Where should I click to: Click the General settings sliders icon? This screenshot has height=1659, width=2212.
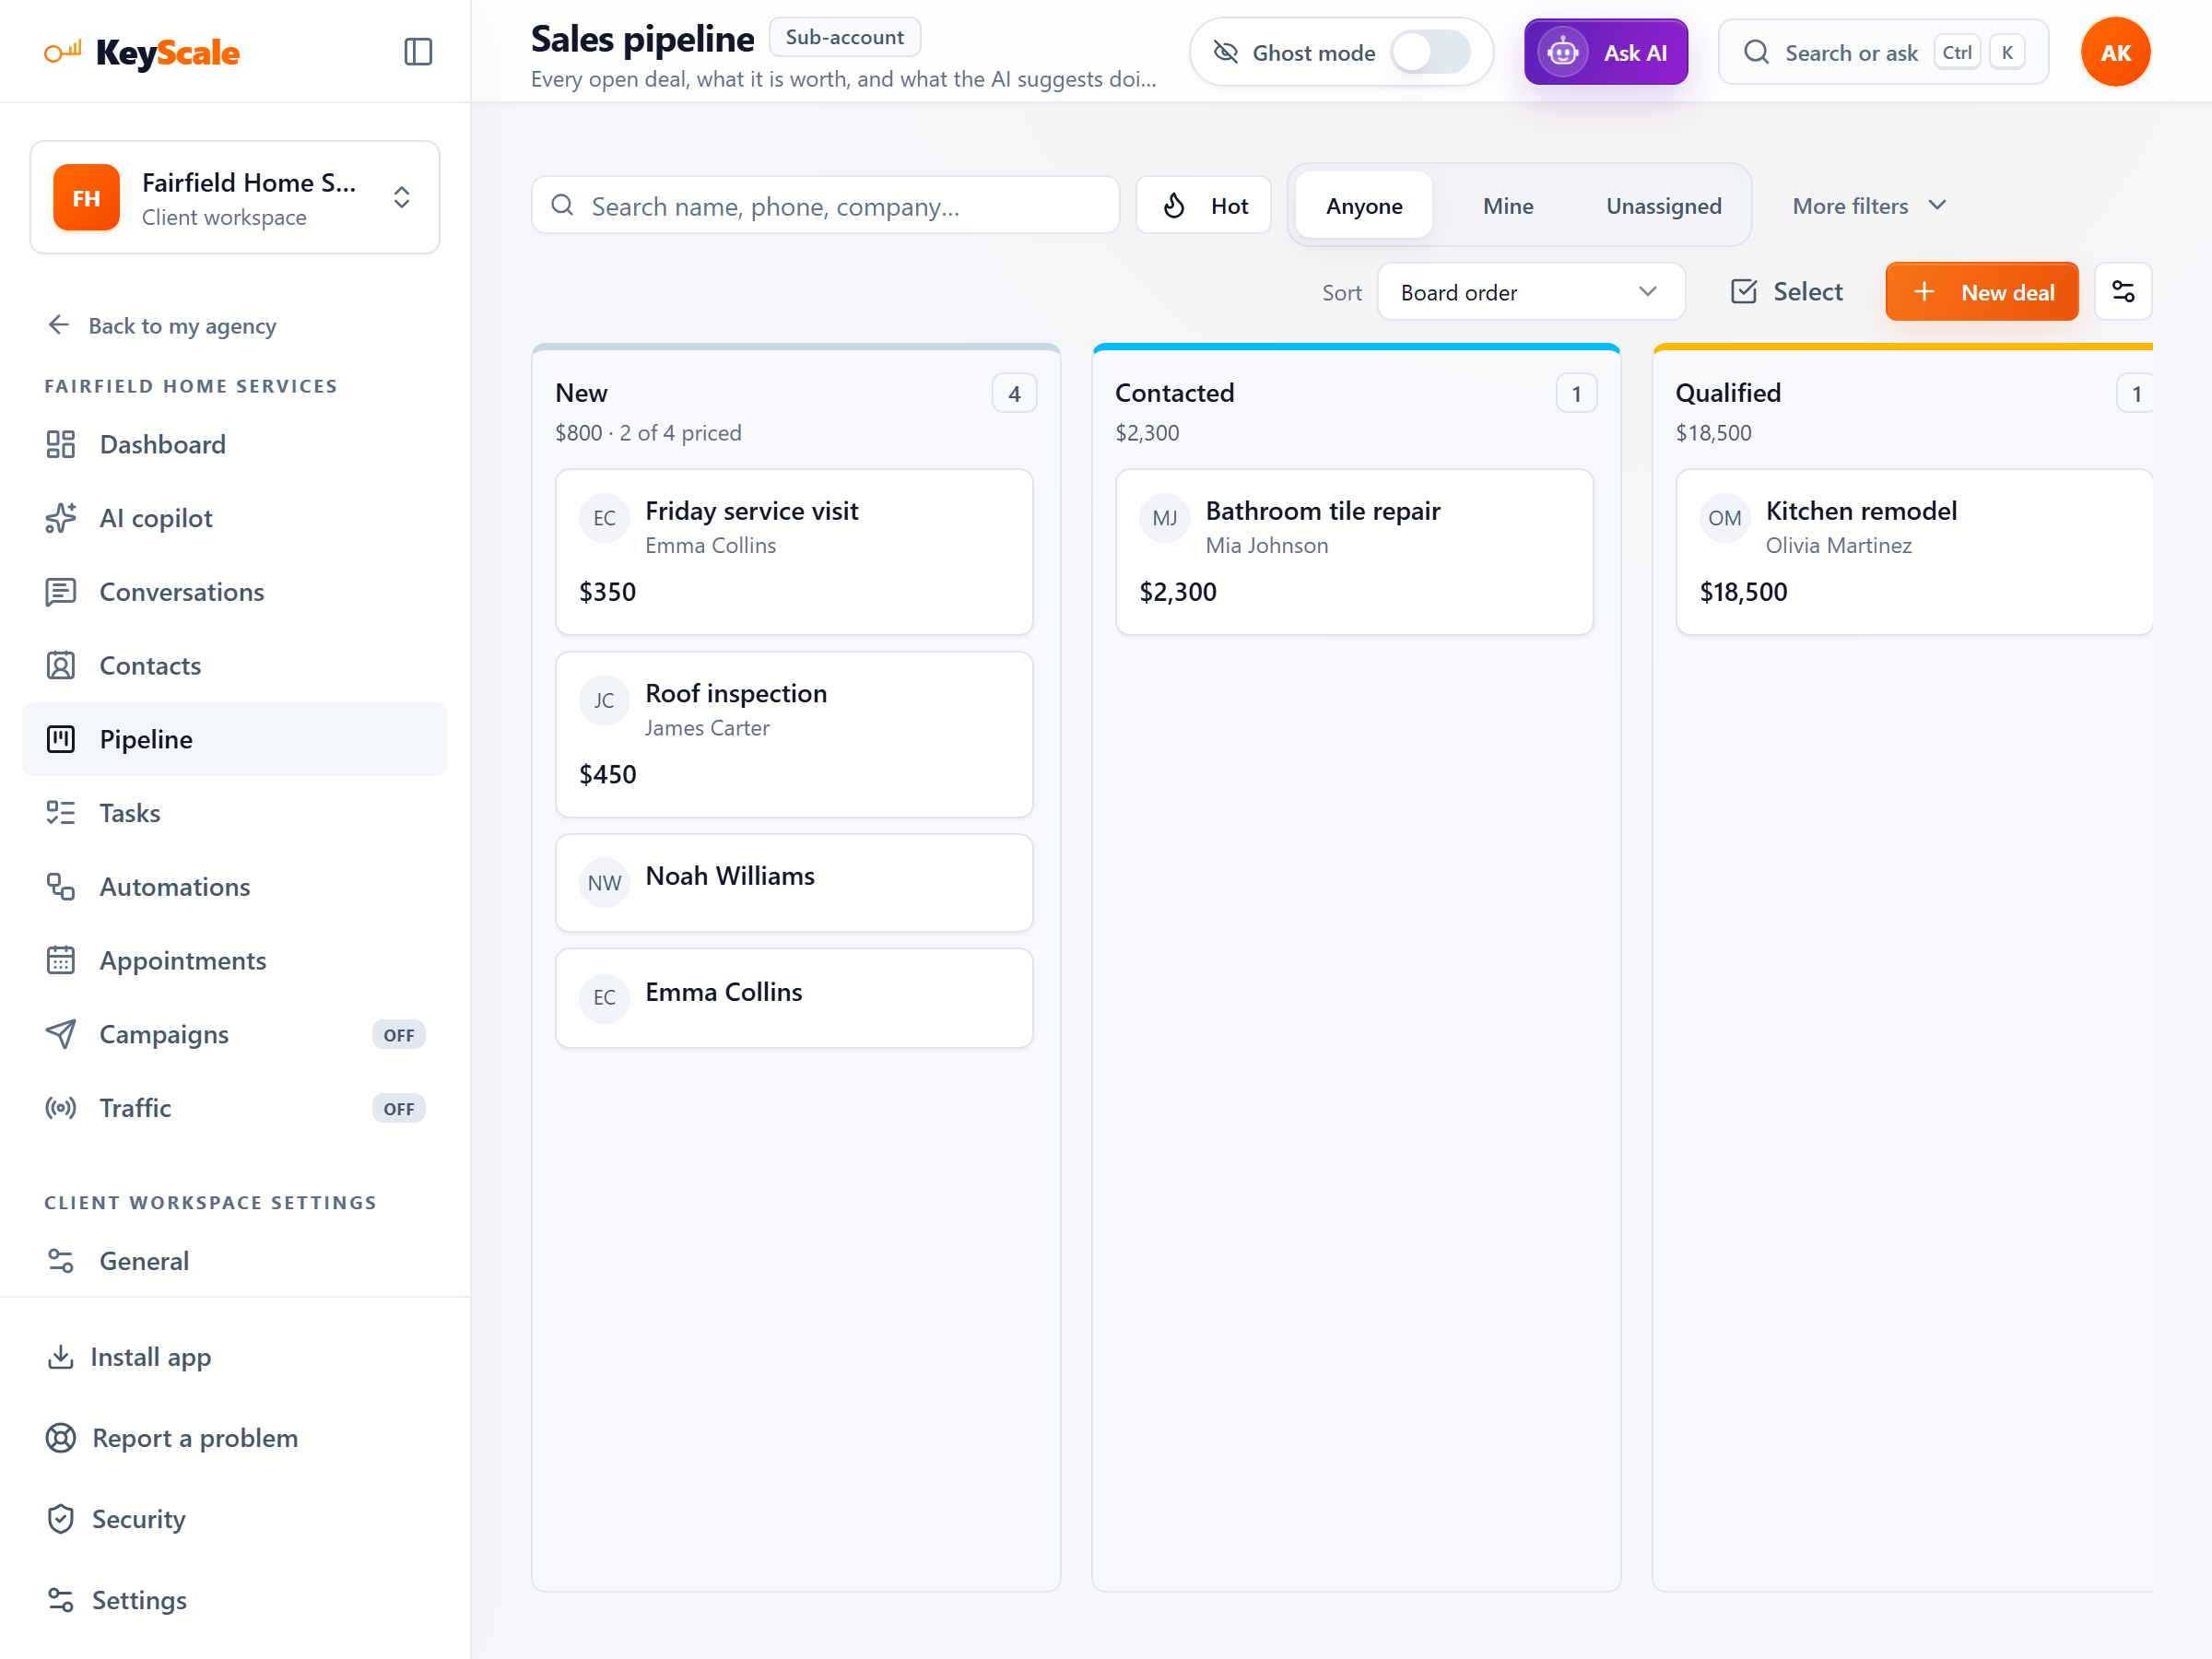tap(61, 1261)
